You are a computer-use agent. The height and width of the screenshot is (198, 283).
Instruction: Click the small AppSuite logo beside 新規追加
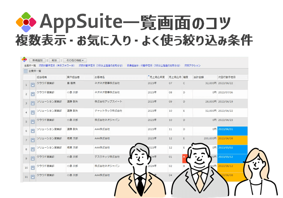(x=24, y=59)
